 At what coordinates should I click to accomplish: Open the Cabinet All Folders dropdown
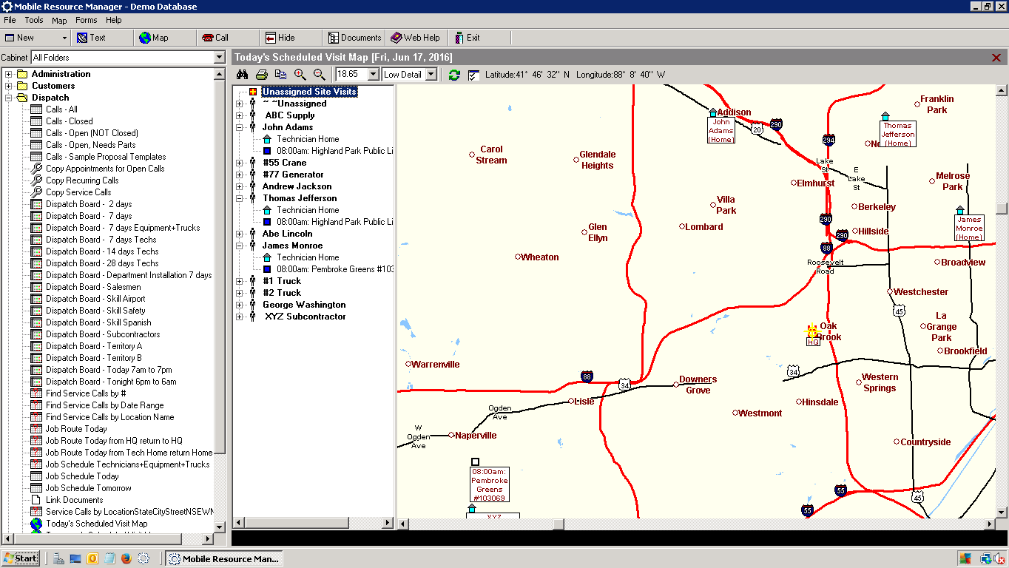point(219,58)
